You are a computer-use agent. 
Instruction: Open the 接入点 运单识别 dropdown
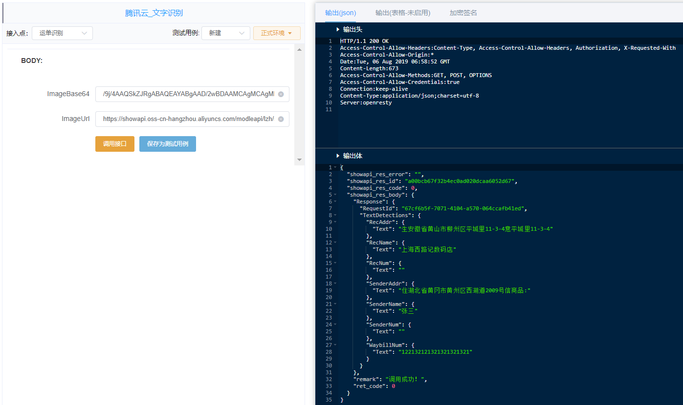click(x=62, y=33)
